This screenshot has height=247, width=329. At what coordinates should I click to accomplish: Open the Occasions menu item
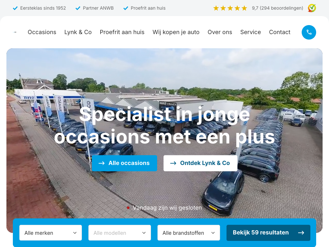click(42, 32)
